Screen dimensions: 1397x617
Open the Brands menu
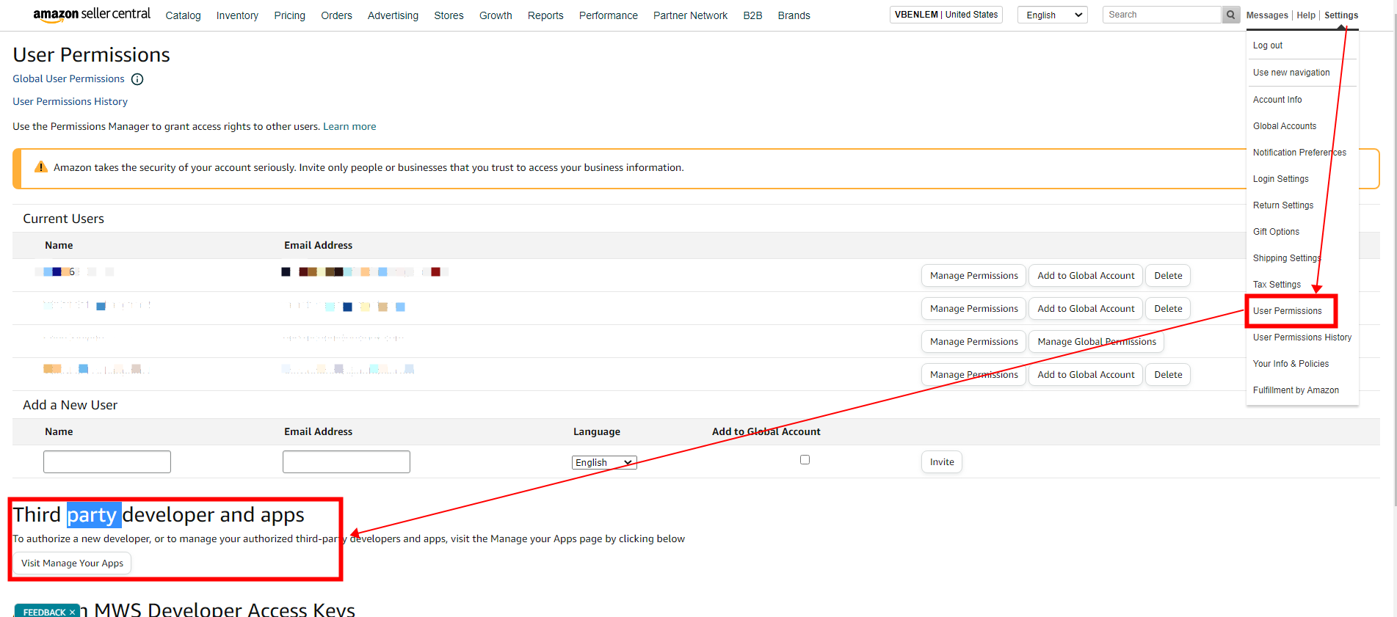pyautogui.click(x=794, y=15)
